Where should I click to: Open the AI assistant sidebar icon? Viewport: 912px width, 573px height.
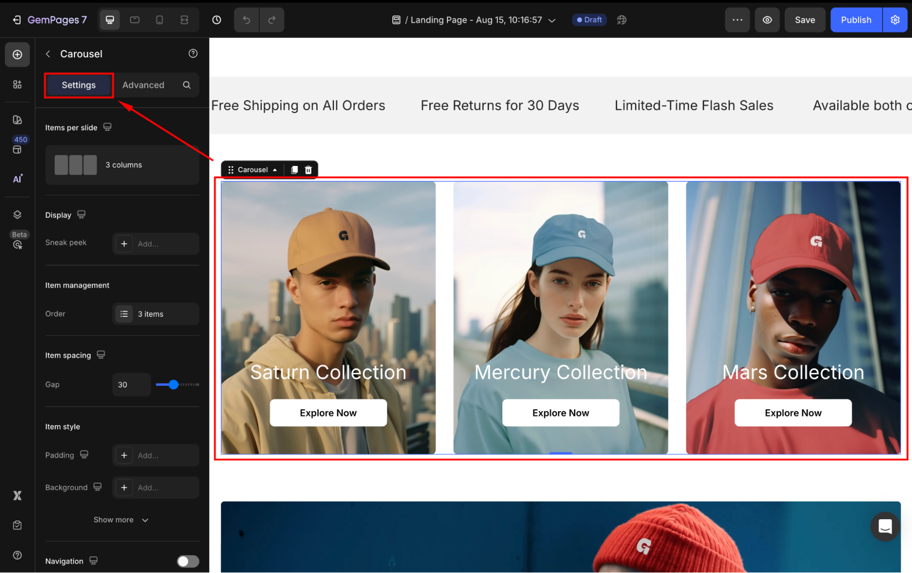[x=17, y=179]
